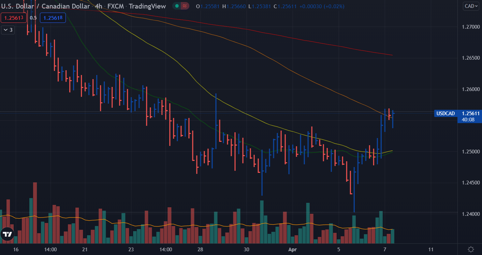Expand the collapsed indicators legend showing 3
Image resolution: width=482 pixels, height=255 pixels.
click(8, 30)
